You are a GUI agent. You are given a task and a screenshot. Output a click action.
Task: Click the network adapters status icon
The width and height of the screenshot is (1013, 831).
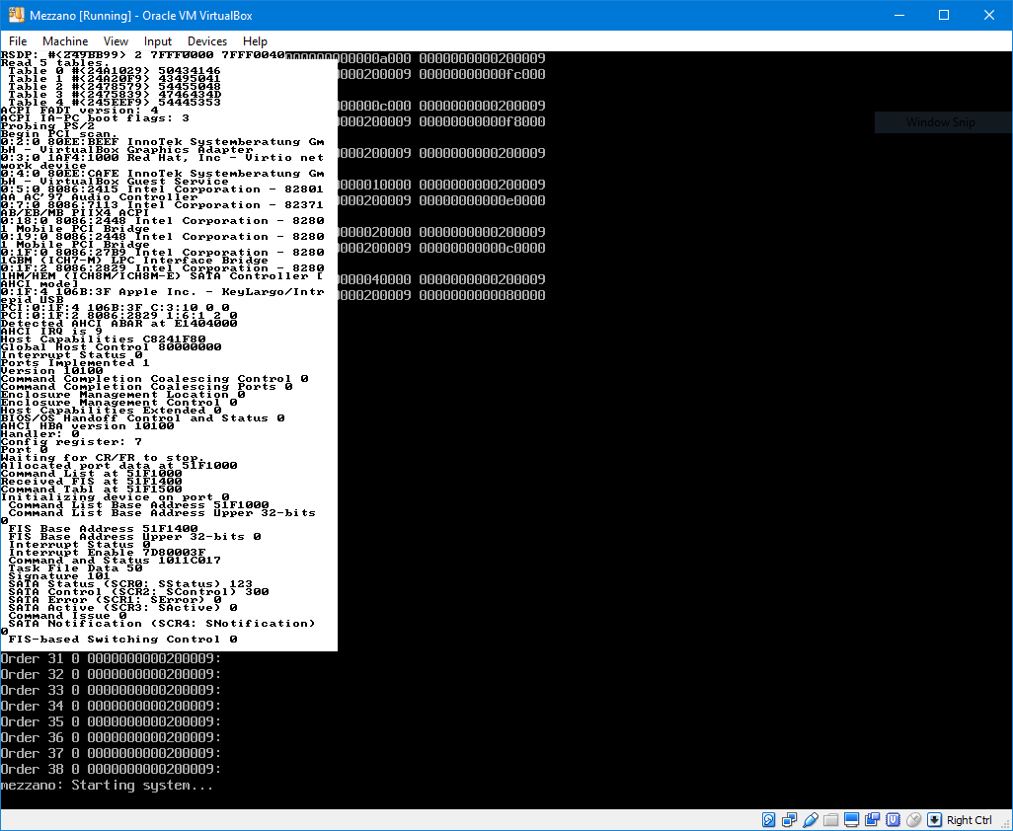tap(790, 820)
